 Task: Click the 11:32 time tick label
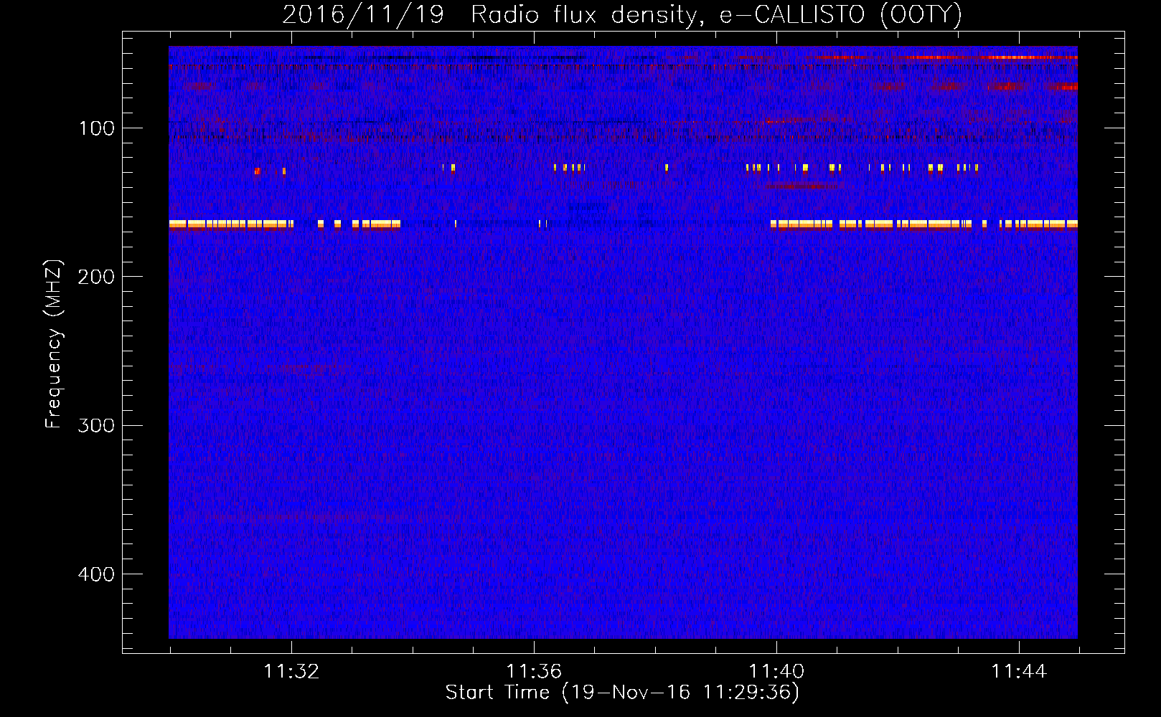point(291,672)
